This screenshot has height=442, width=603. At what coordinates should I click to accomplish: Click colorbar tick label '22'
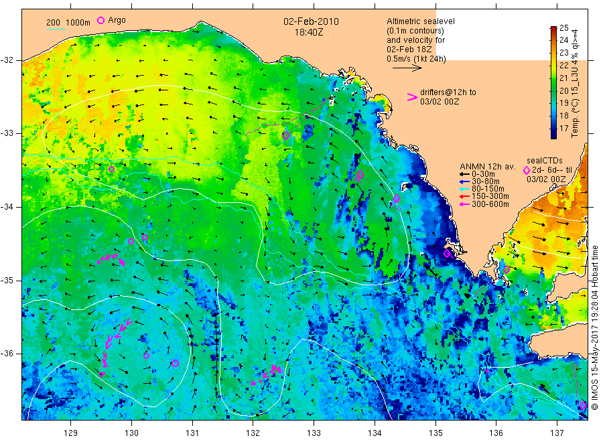click(563, 66)
